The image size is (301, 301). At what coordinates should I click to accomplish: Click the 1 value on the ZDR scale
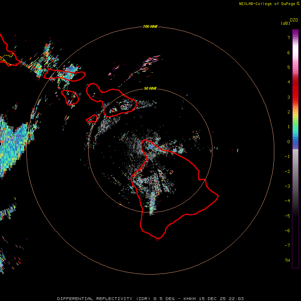click(x=289, y=127)
